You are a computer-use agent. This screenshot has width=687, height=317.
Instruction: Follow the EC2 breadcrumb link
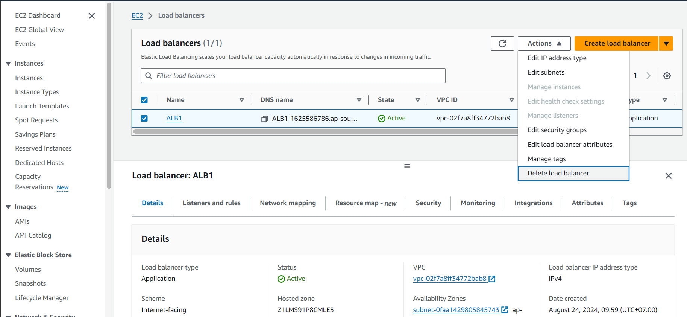point(137,15)
